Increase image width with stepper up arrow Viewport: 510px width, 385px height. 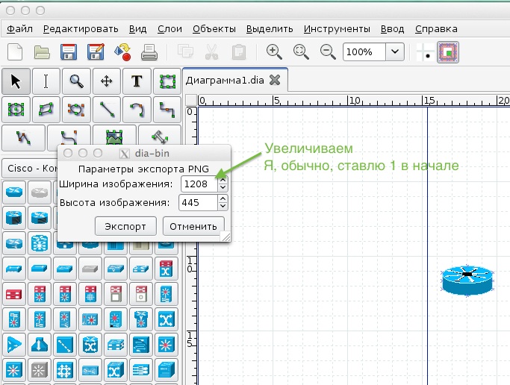223,180
